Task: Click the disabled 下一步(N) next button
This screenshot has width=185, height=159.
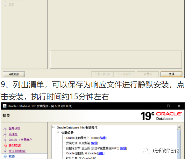Action: [x=124, y=74]
